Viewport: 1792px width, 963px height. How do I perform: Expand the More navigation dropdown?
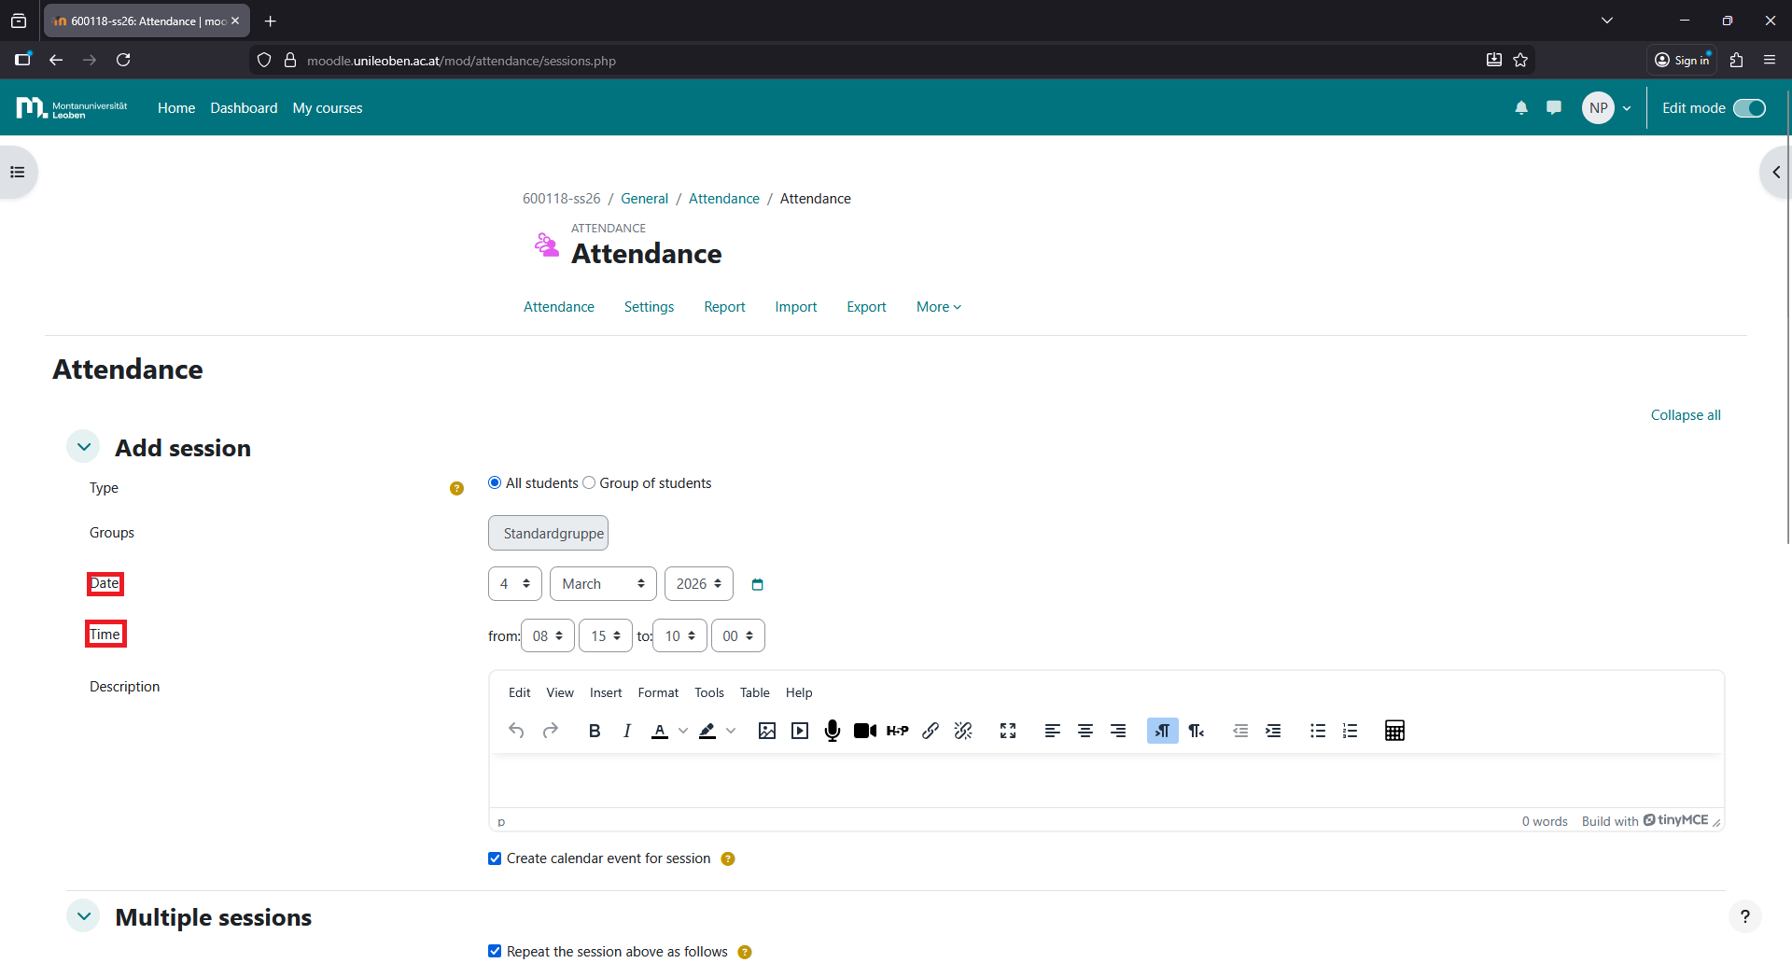point(938,307)
